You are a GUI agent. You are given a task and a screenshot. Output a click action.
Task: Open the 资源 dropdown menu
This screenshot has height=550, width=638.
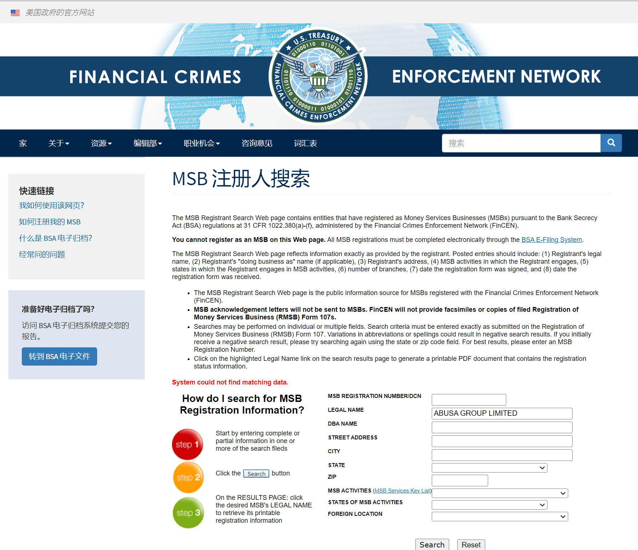point(101,143)
